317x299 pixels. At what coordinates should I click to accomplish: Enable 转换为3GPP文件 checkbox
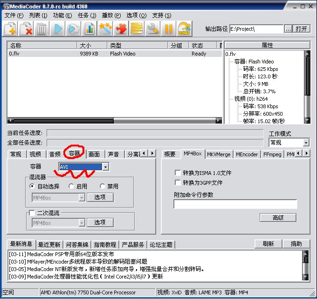[x=178, y=182]
